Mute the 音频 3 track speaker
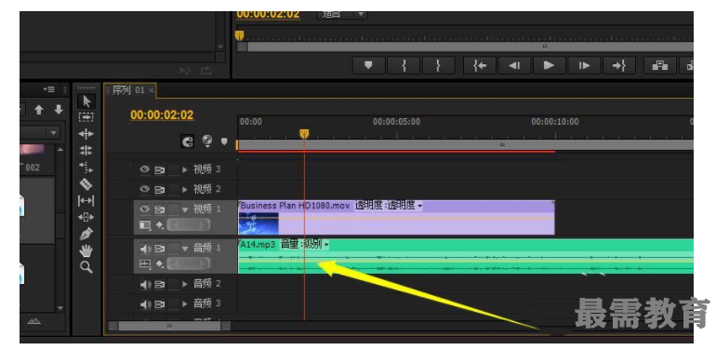The width and height of the screenshot is (716, 350). click(x=145, y=303)
